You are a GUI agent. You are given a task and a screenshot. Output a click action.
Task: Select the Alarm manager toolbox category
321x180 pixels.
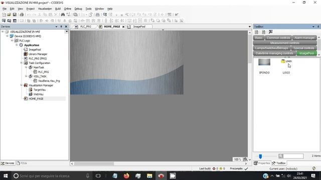point(304,38)
